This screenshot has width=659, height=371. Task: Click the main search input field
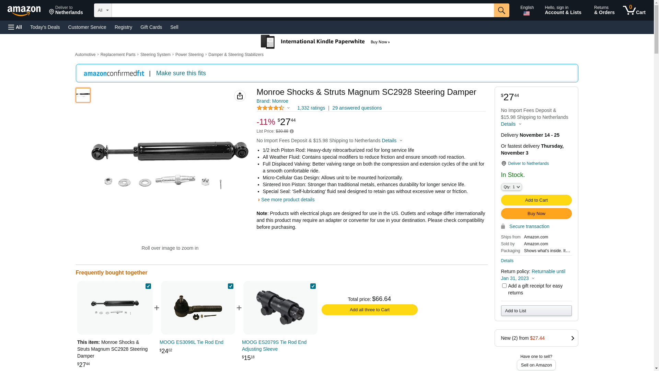point(302,10)
